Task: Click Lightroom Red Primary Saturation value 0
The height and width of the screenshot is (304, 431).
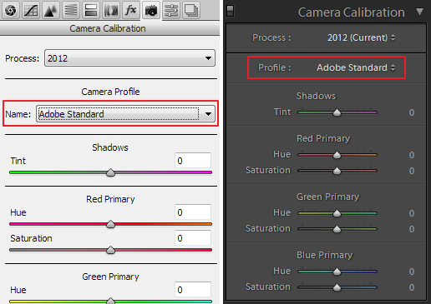Action: [x=412, y=171]
